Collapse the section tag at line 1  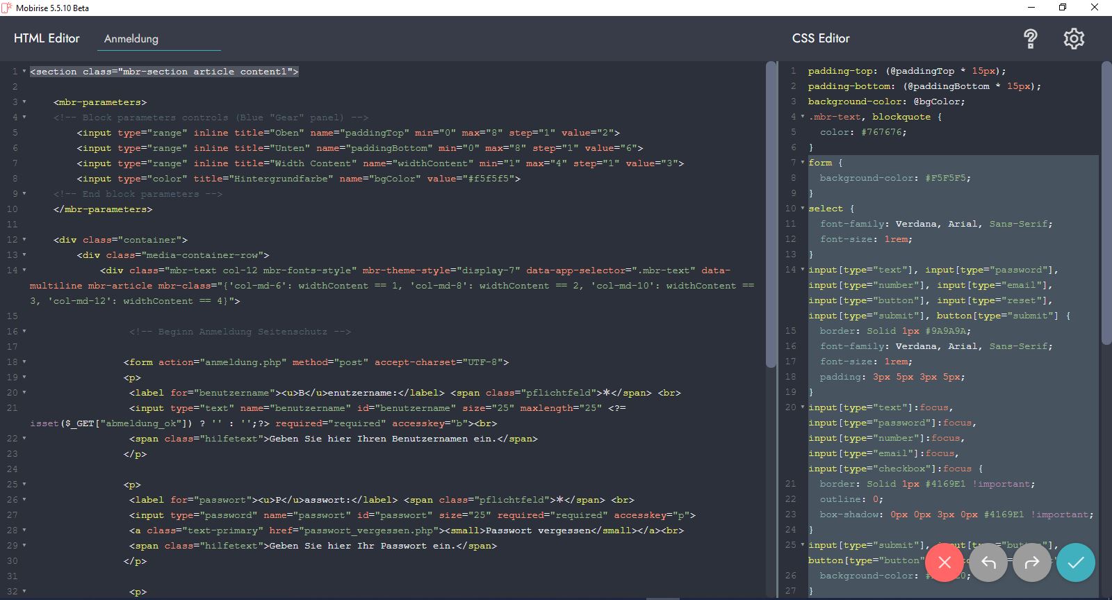[x=24, y=72]
